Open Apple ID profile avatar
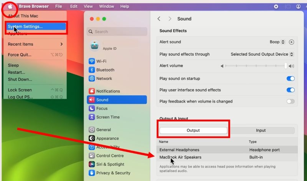307x181 pixels. tap(94, 46)
